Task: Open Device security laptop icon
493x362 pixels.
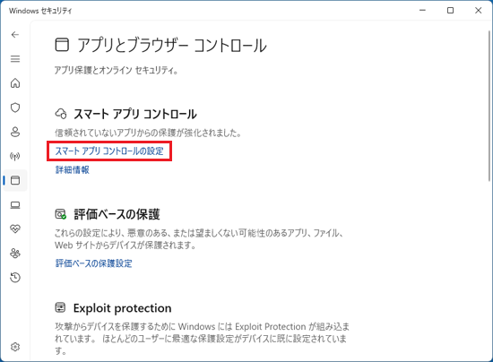Action: 15,205
